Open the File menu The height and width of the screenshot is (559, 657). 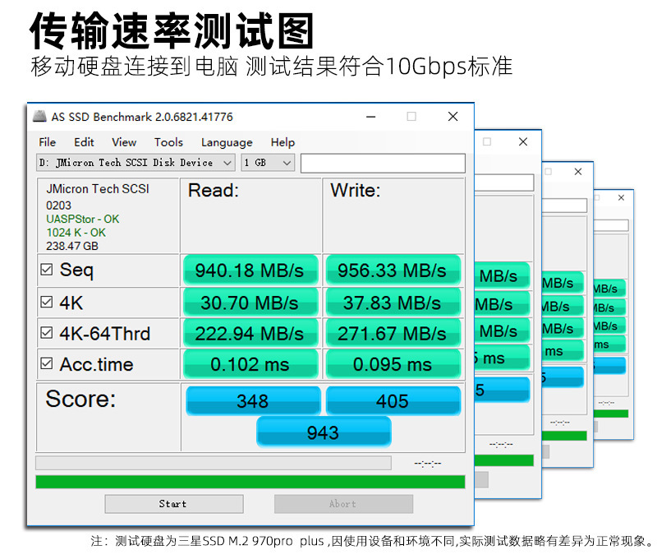(48, 142)
